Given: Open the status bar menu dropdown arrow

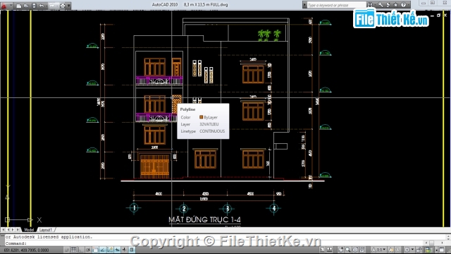Looking at the screenshot, I should click(437, 250).
